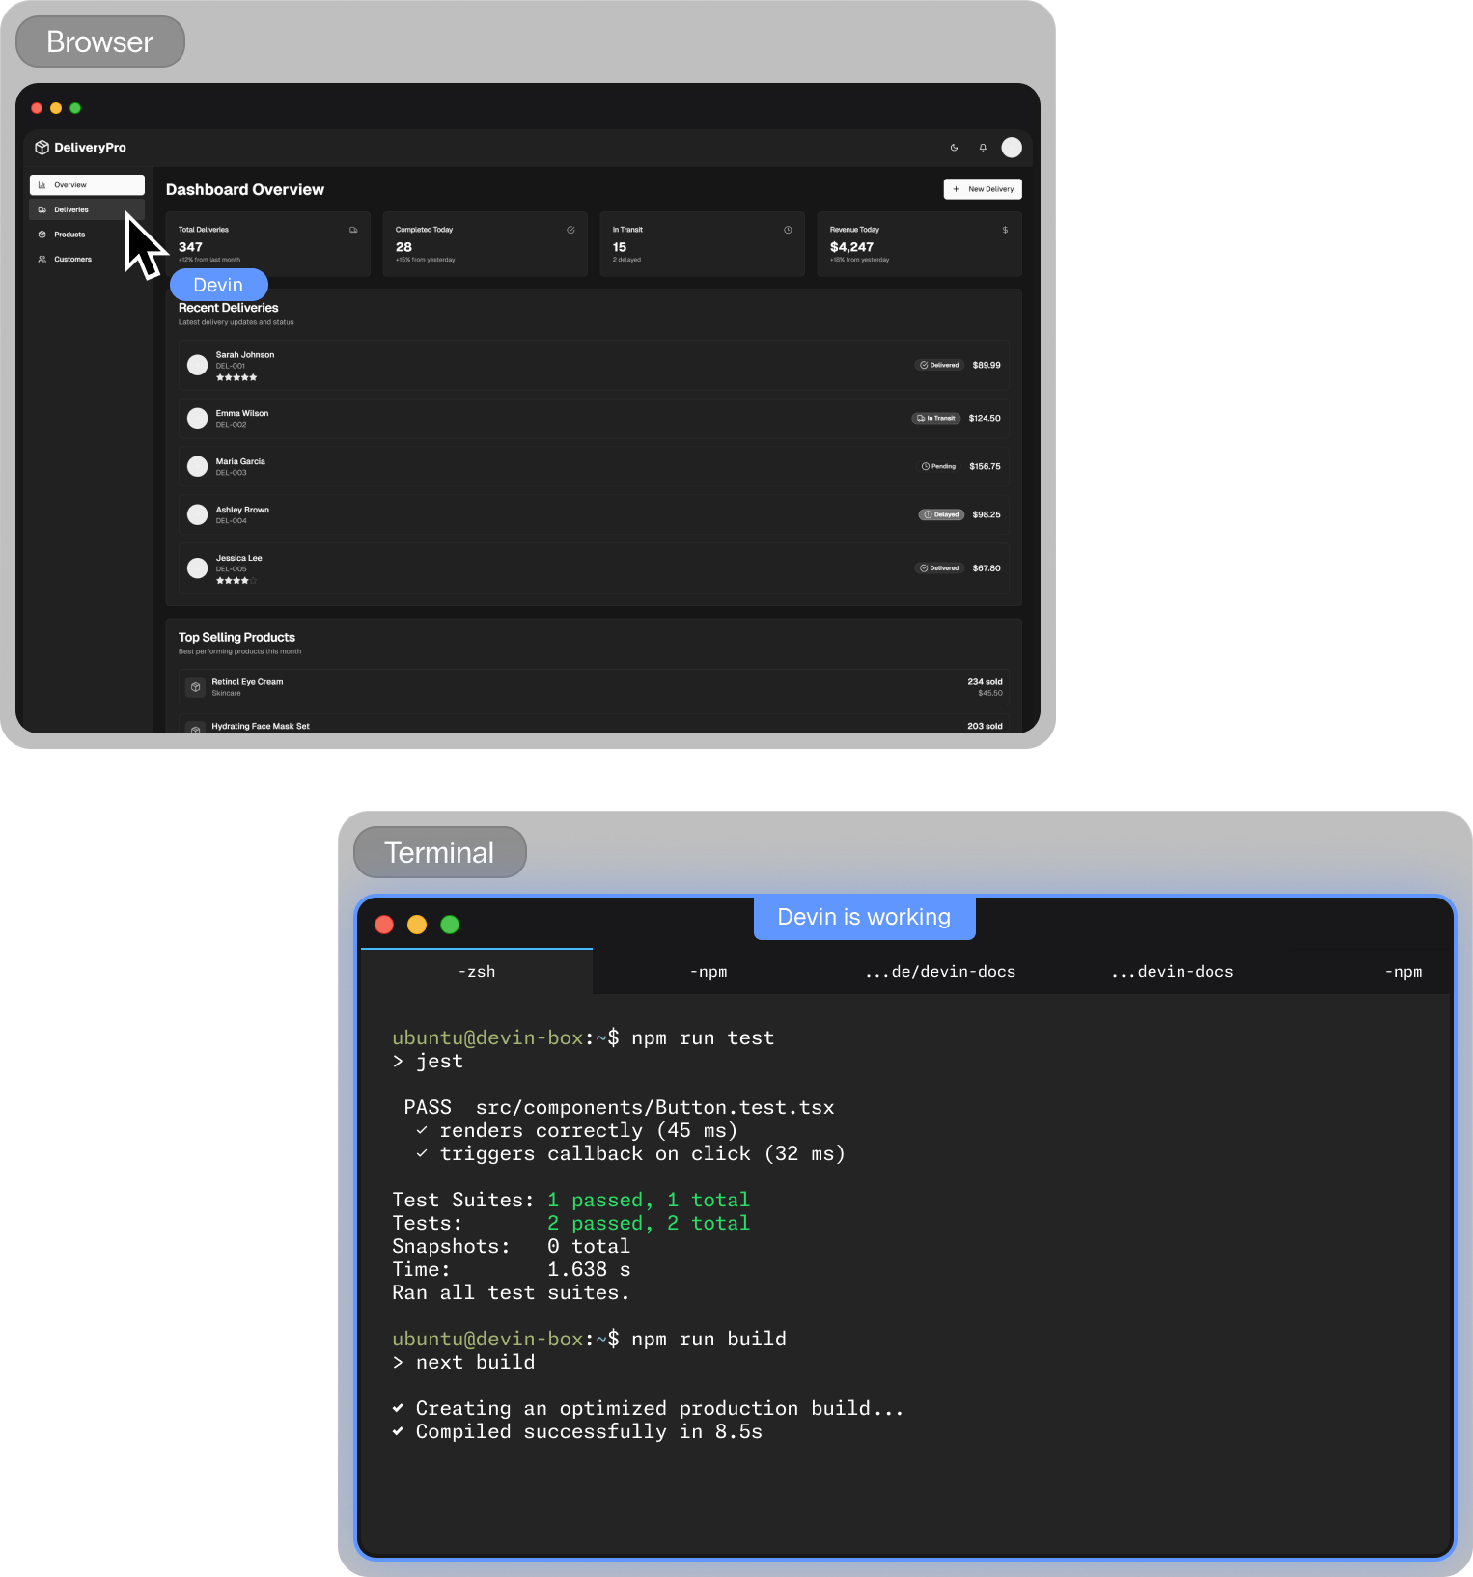This screenshot has height=1577, width=1473.
Task: Click the Hydrating Face Mask Set product row
Action: coord(594,725)
